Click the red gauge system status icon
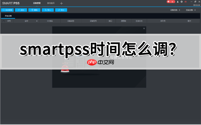This screenshot has width=201, height=125. point(186,2)
